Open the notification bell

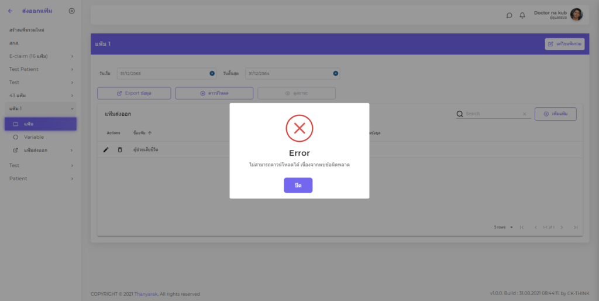(522, 16)
